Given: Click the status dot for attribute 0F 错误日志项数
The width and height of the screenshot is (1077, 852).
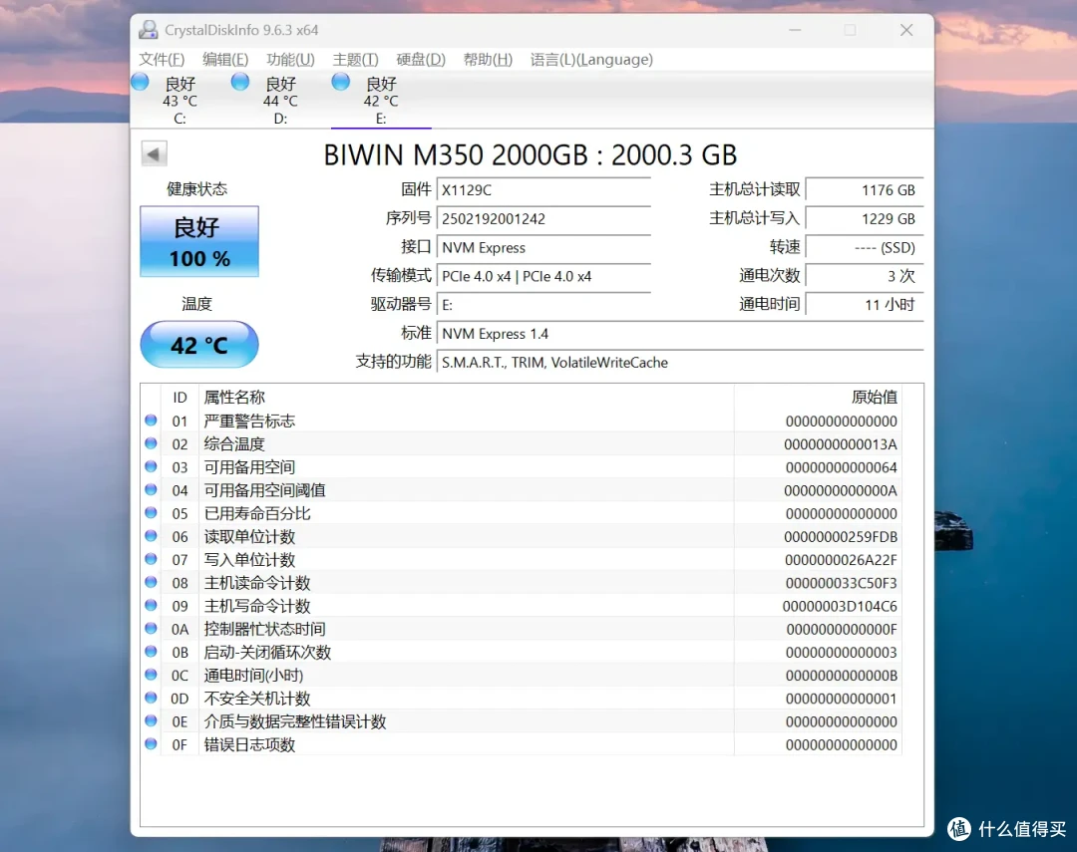Looking at the screenshot, I should pos(152,744).
